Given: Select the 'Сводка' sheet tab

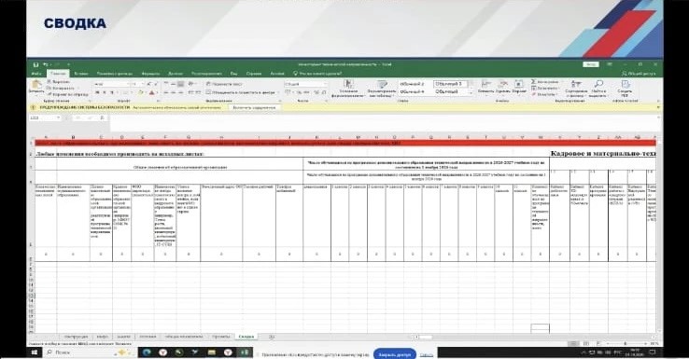Looking at the screenshot, I should [246, 337].
